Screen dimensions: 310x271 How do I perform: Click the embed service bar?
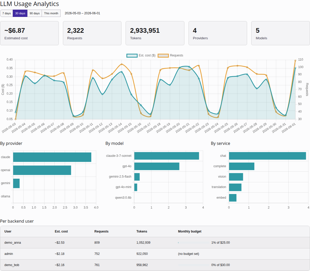click(233, 198)
